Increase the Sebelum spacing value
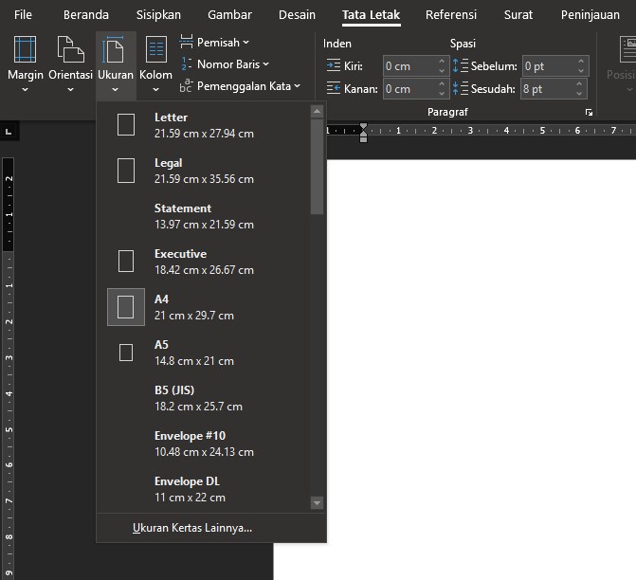636x580 pixels. click(x=581, y=62)
